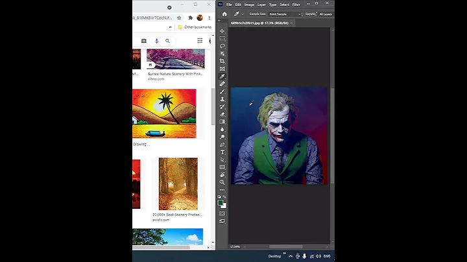Click the Surreal Nature Scenery With Pink title link

175,74
